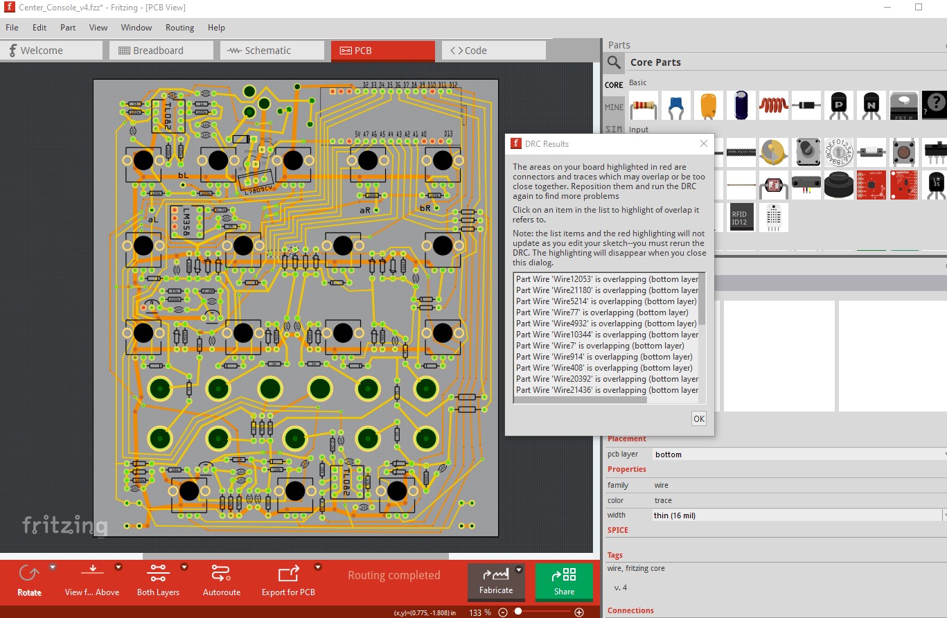Pick the electrolytic capacitor part

click(741, 105)
